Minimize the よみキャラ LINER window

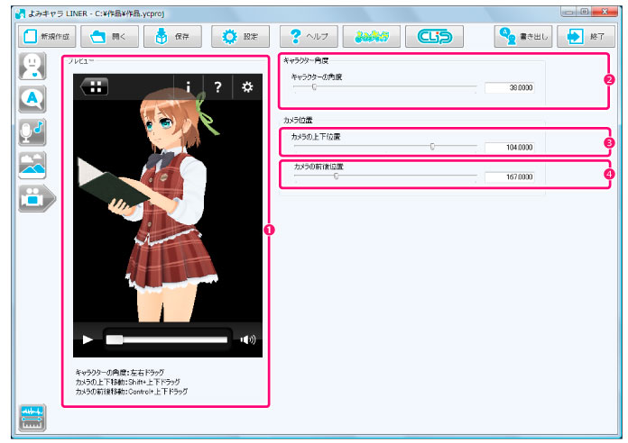568,12
